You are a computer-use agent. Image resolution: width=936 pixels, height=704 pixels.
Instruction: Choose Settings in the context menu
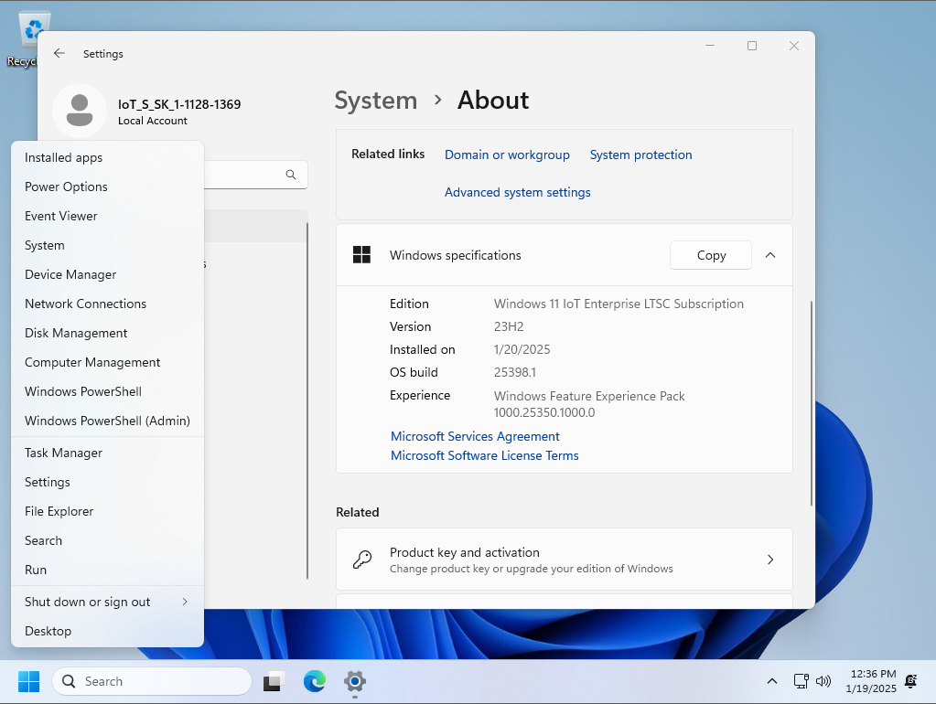tap(107, 482)
